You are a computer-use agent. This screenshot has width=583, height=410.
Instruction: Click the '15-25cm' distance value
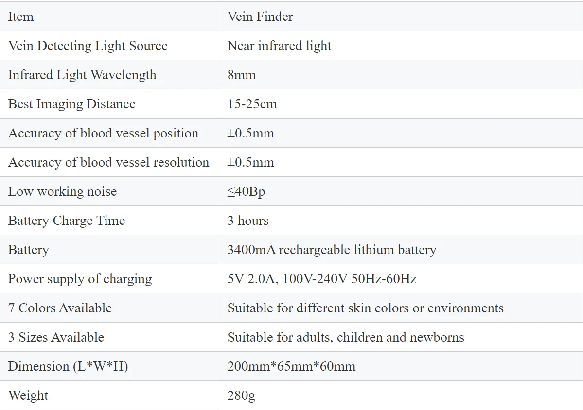252,104
